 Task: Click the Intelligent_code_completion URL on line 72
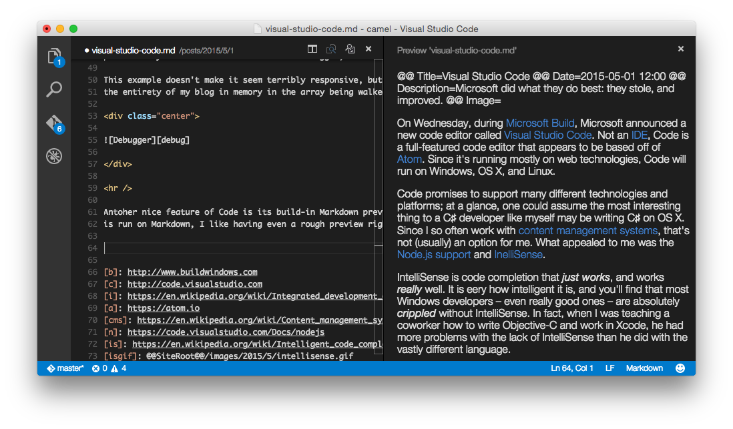tap(257, 344)
